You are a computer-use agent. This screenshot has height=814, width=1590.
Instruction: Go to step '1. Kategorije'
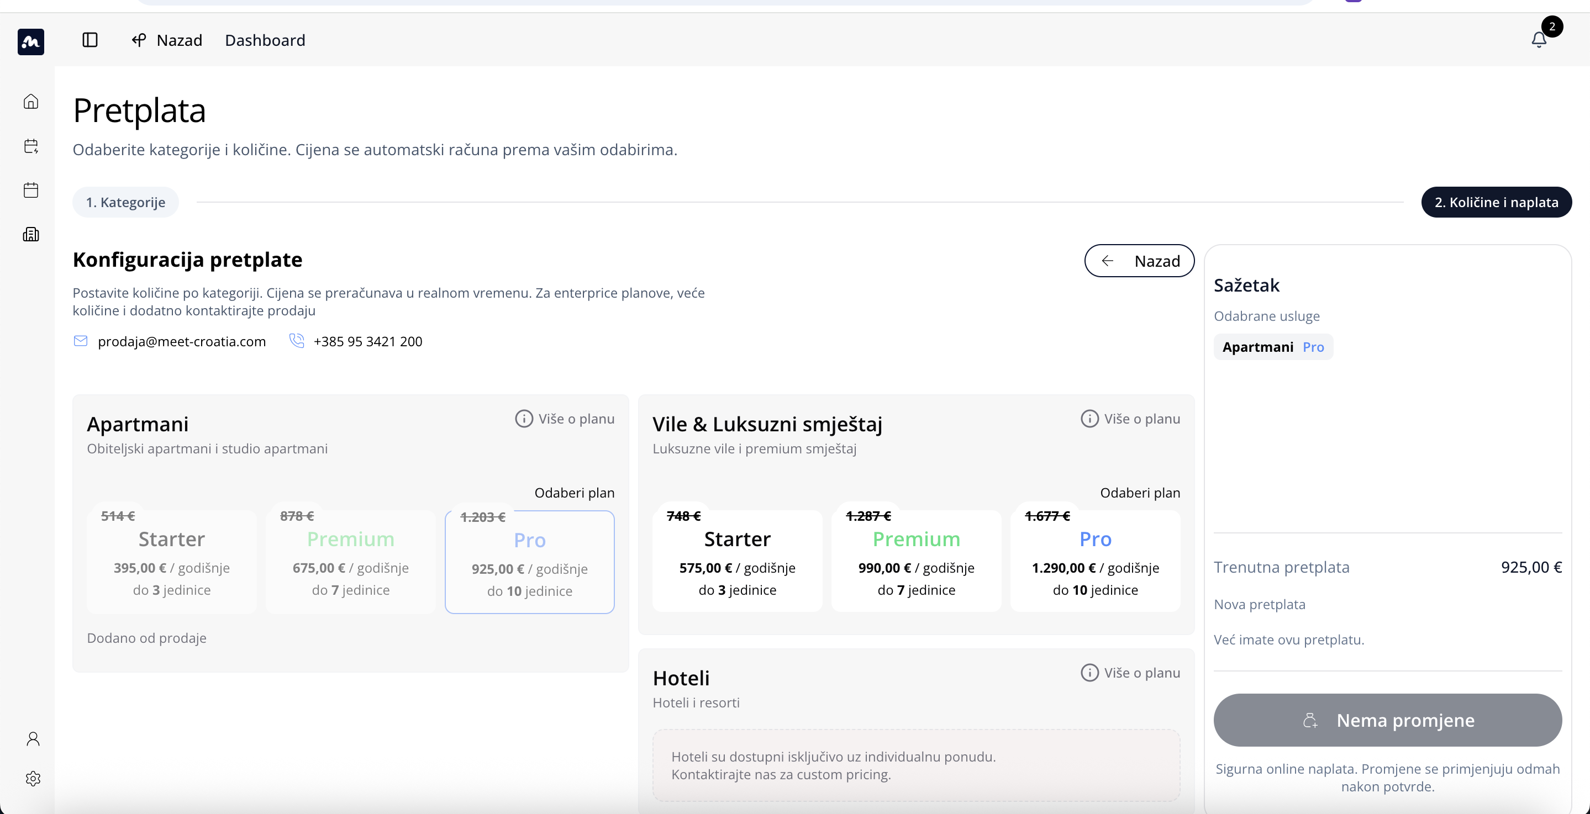point(125,203)
